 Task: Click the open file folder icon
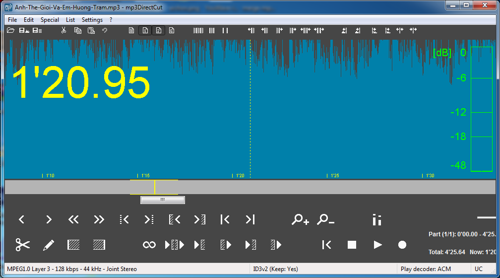pos(10,31)
